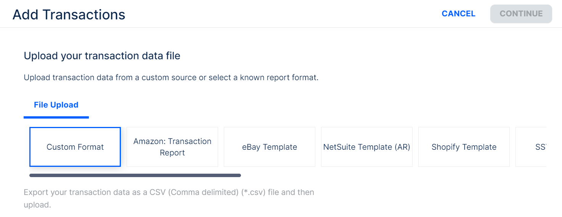Switch to the File Upload tab

pos(56,105)
